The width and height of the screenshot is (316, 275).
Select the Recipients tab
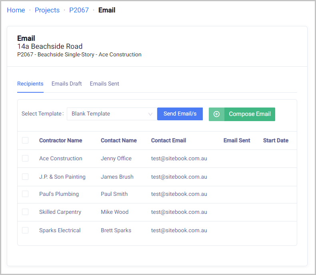tap(30, 84)
